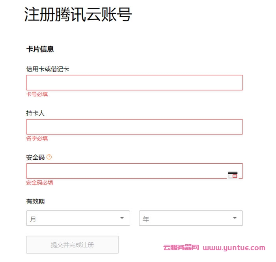Click the 信用卡或借记卡 field label

click(48, 69)
